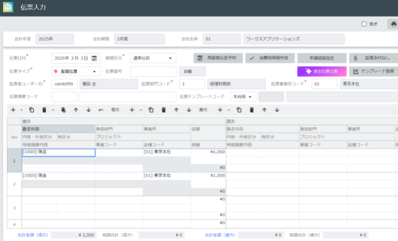Add debit line with 借方 plus icon
This screenshot has height=241, width=398.
tap(131, 110)
